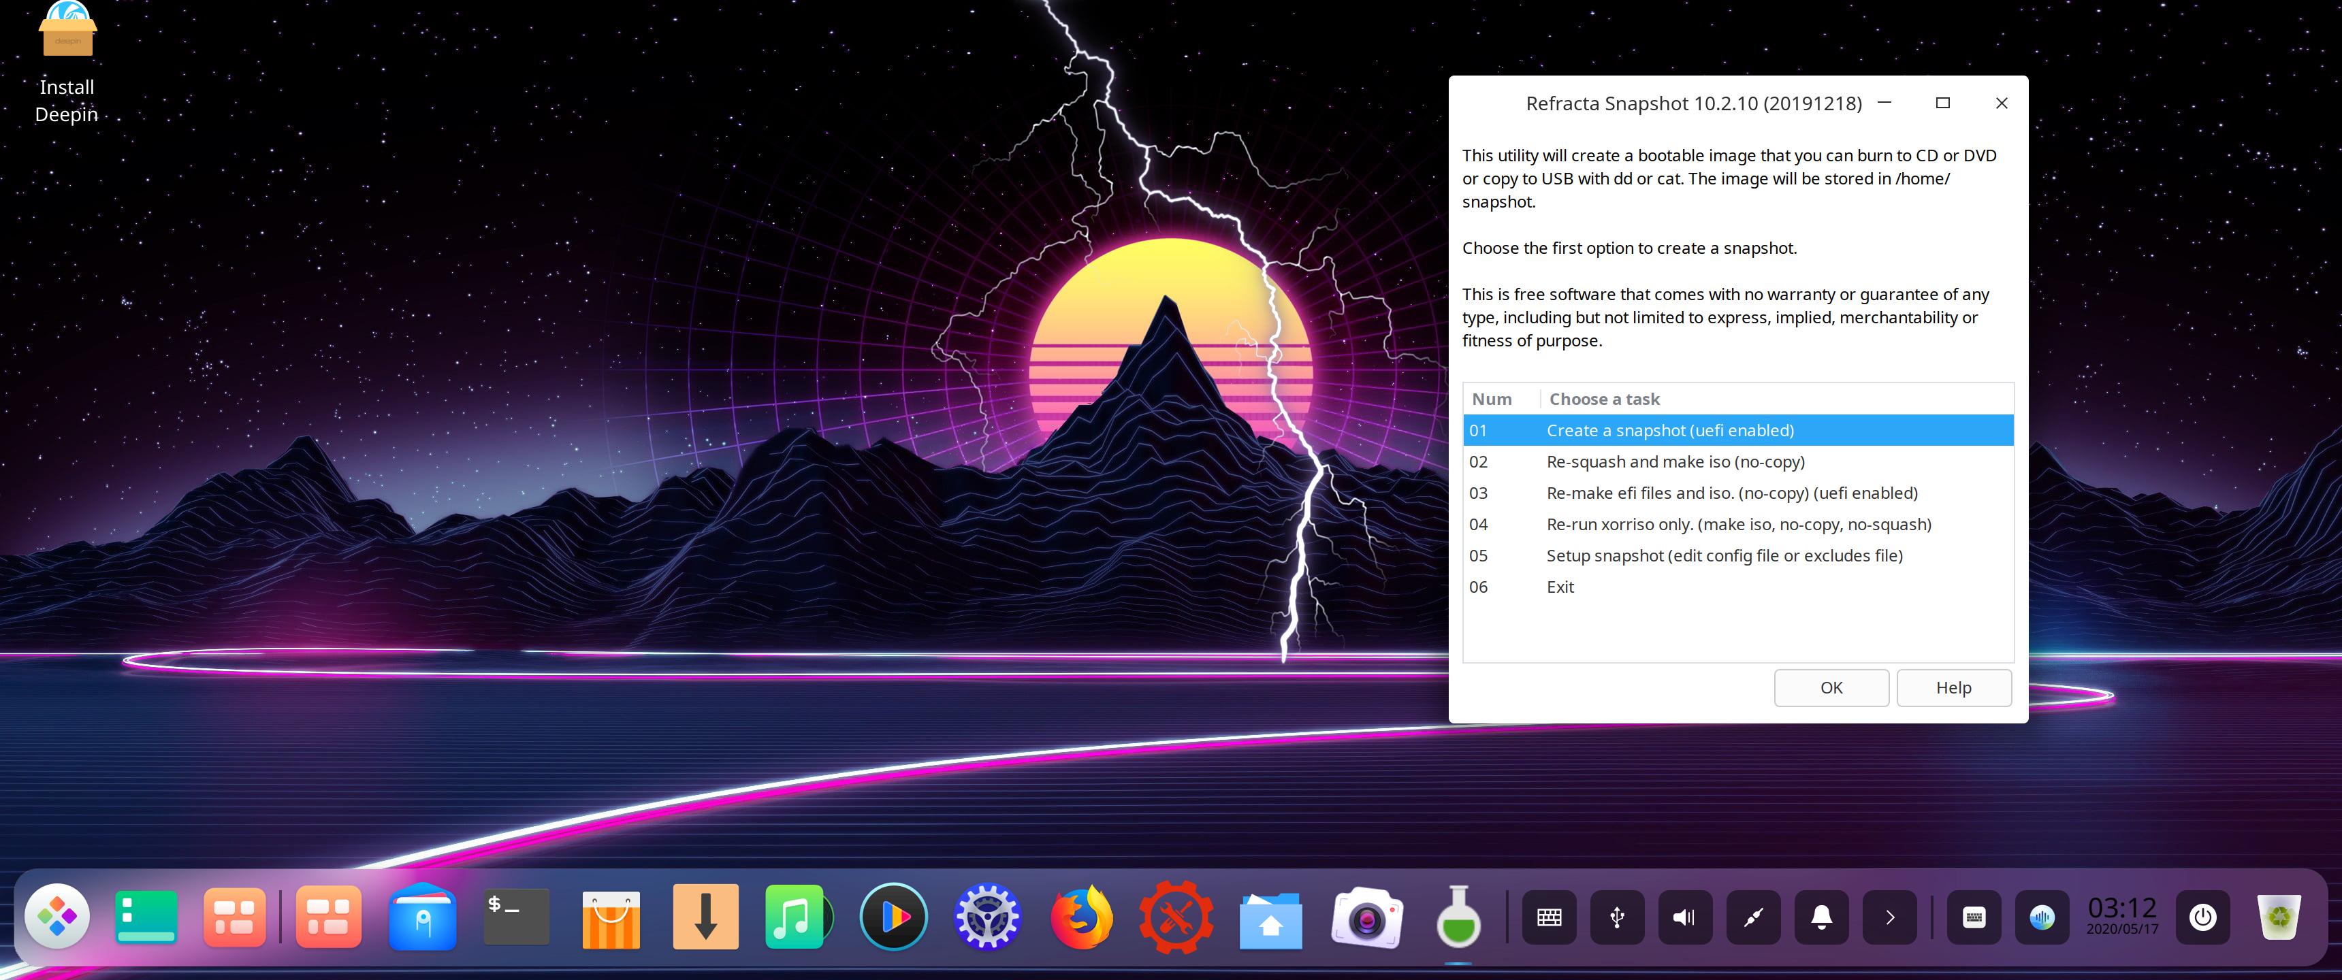Click the USB device tray icon

(1618, 917)
